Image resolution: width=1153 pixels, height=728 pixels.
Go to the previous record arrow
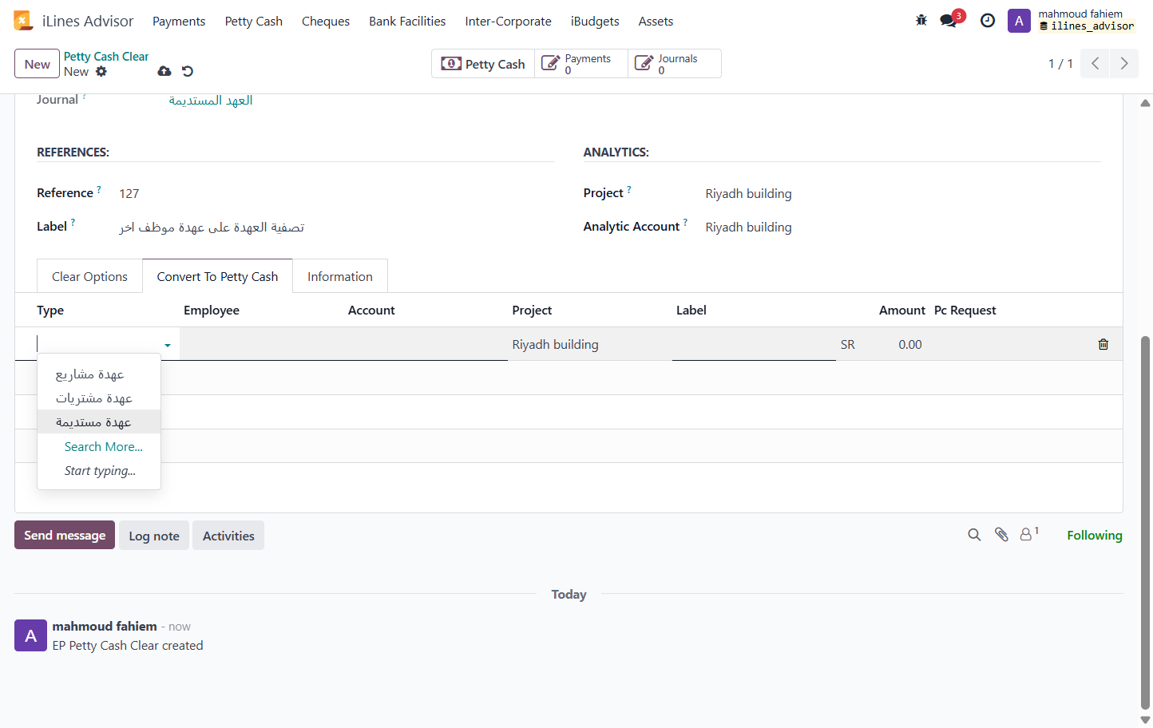[1096, 63]
